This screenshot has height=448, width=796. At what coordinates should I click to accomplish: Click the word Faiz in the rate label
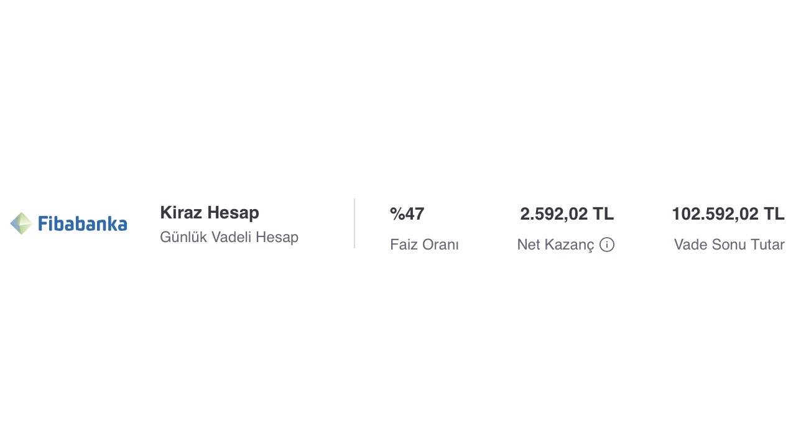tap(403, 245)
